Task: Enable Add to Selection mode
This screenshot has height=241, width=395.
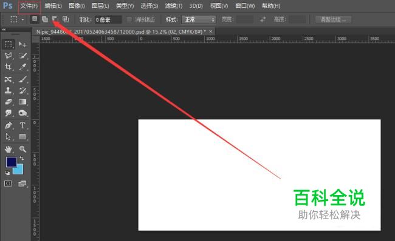Action: click(45, 19)
